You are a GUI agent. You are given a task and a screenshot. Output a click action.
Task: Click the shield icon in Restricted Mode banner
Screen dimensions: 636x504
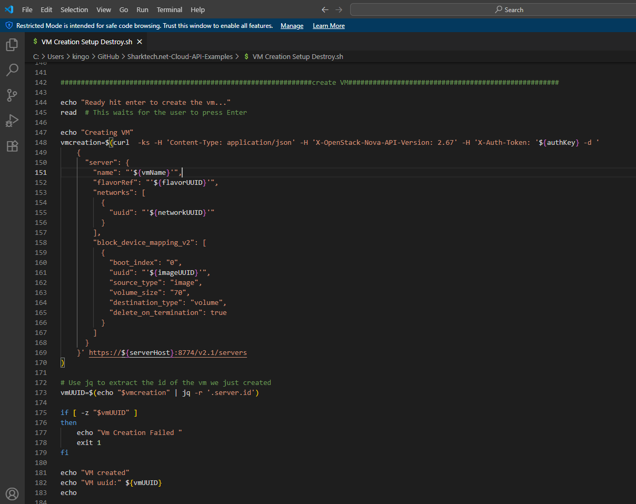9,25
